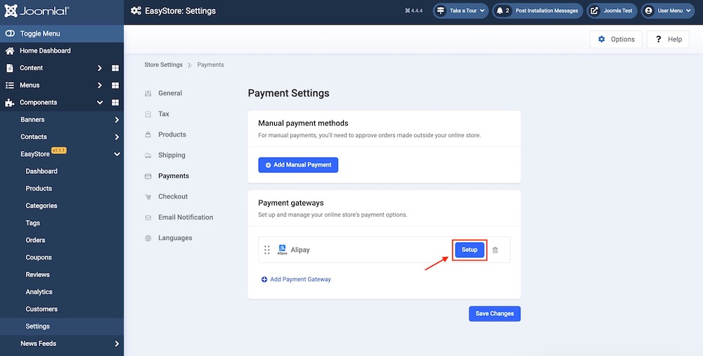The height and width of the screenshot is (356, 703).
Task: Go to Store Settings breadcrumb
Action: tap(163, 65)
